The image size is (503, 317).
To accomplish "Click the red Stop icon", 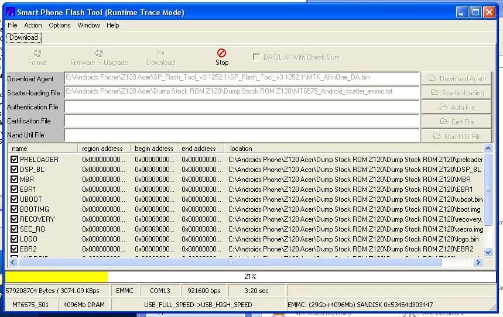I will (x=221, y=53).
